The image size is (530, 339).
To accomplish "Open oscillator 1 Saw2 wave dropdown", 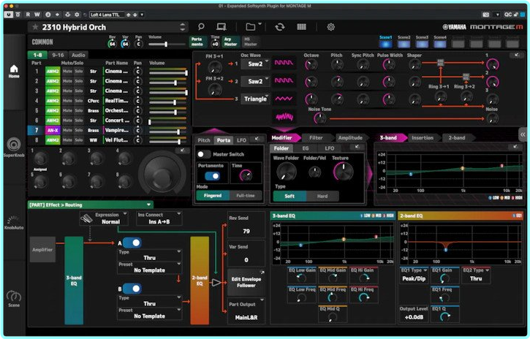I will coord(256,64).
